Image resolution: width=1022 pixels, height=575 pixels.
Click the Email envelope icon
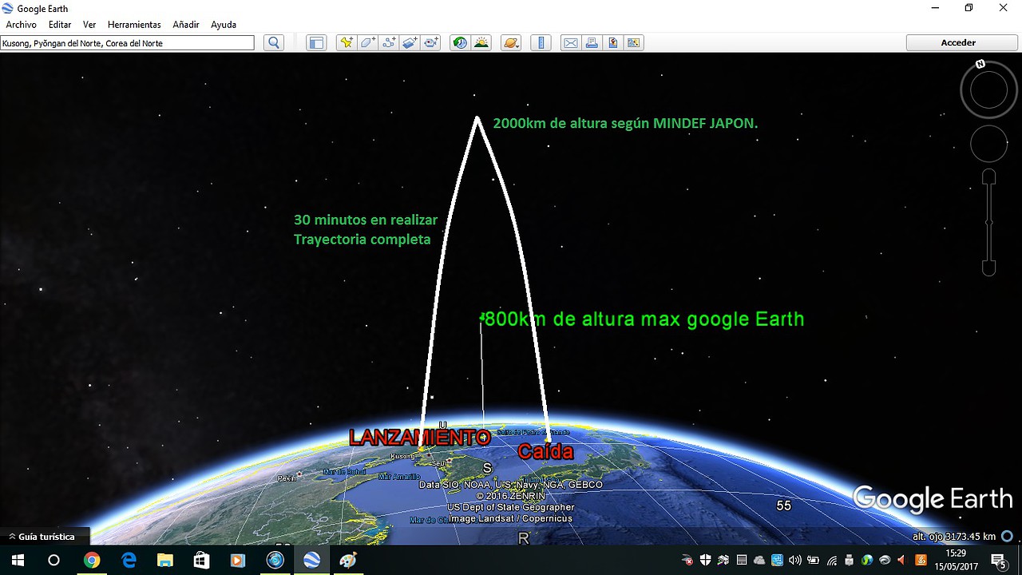coord(570,43)
